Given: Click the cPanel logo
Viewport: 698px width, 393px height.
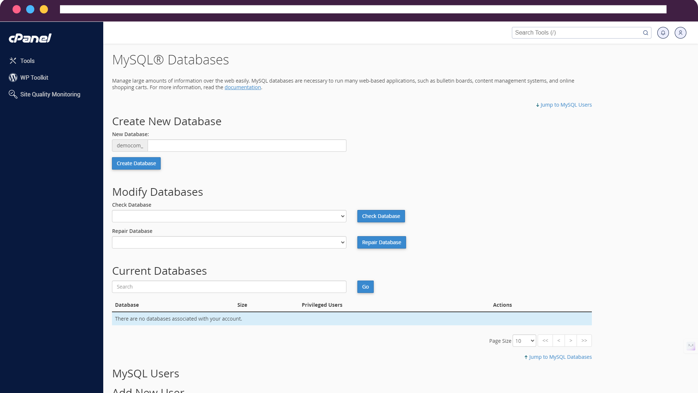Looking at the screenshot, I should coord(30,38).
